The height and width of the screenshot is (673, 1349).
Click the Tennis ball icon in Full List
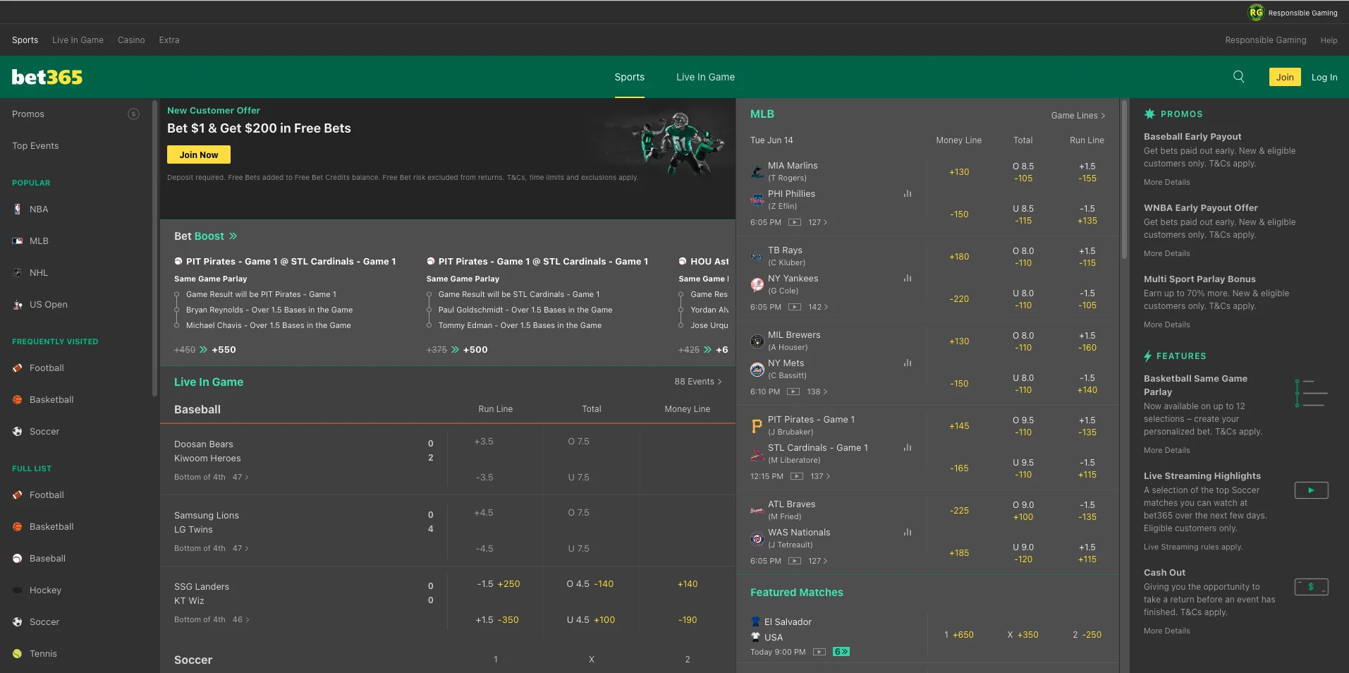tap(18, 654)
